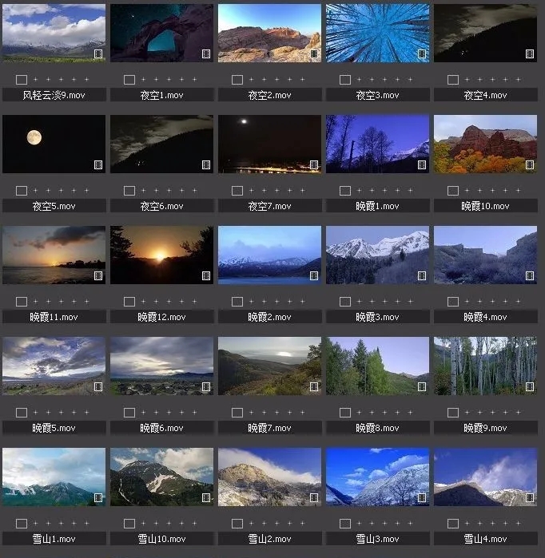Click film strip icon on 晚霞3.mov thumbnail
The height and width of the screenshot is (558, 545).
[422, 275]
